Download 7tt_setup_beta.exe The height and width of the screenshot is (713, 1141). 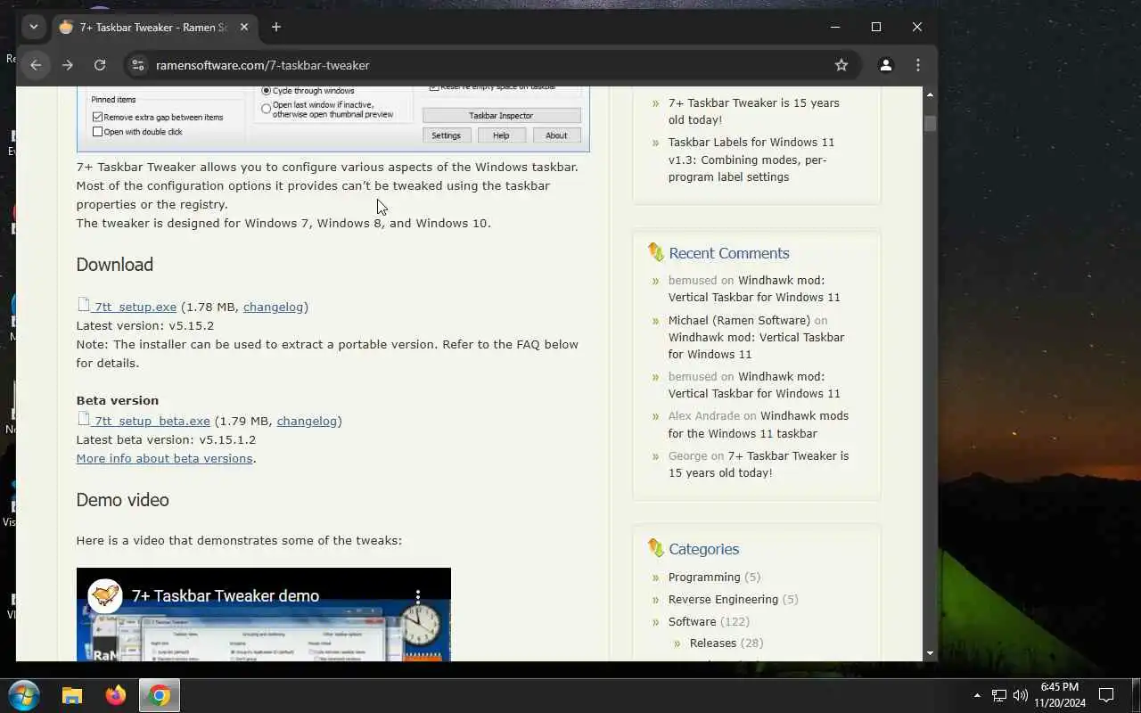tap(152, 421)
